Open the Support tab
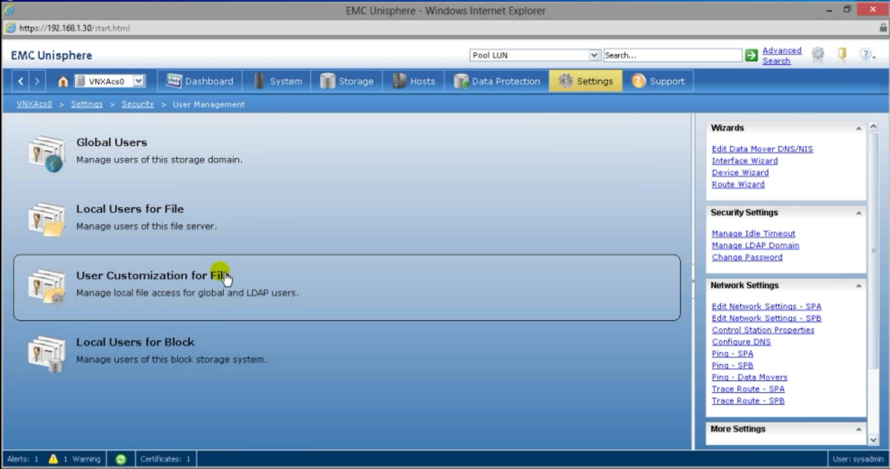 (x=658, y=81)
